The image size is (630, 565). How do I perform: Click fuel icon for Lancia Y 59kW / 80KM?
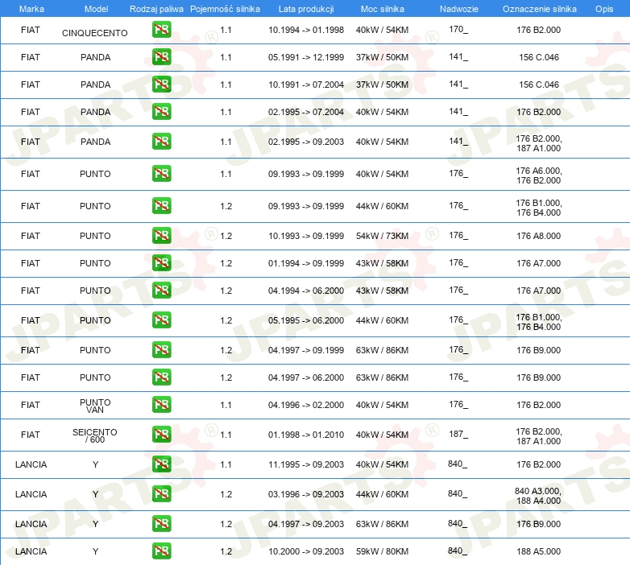[x=161, y=551]
